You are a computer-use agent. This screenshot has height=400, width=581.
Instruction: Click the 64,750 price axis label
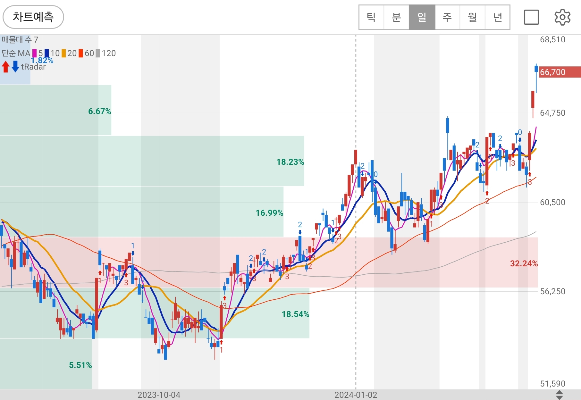(x=553, y=113)
